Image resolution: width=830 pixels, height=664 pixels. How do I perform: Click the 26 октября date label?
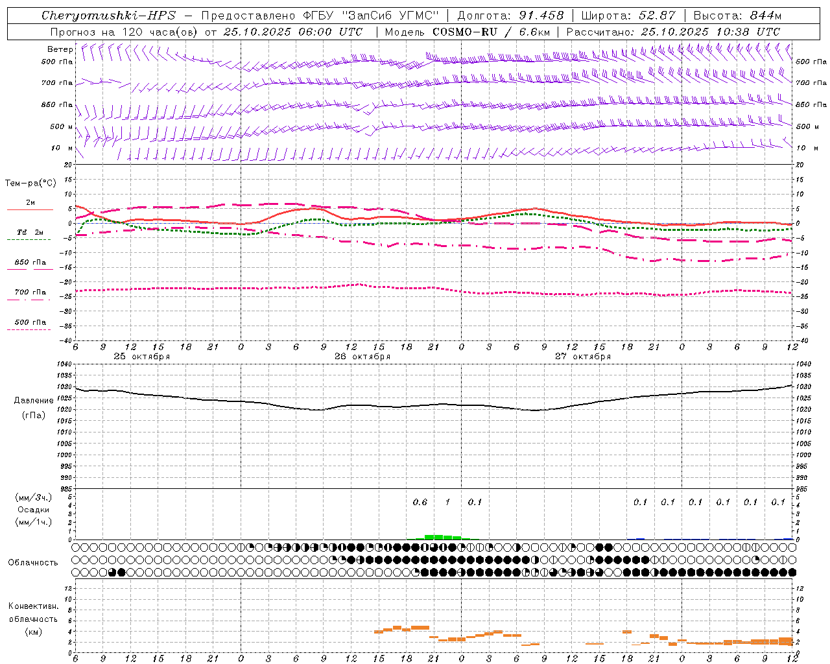(x=362, y=357)
